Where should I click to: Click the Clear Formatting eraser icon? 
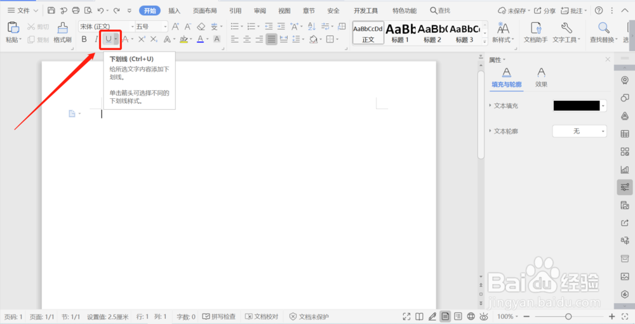coord(201,27)
